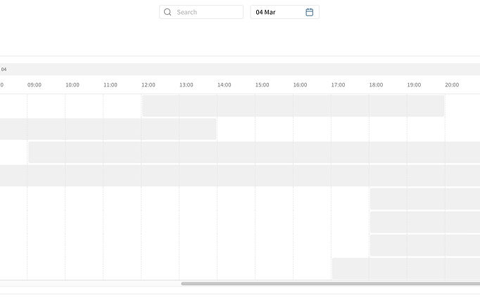Select the booking bar starting at 09:00
The height and width of the screenshot is (300, 480).
253,152
